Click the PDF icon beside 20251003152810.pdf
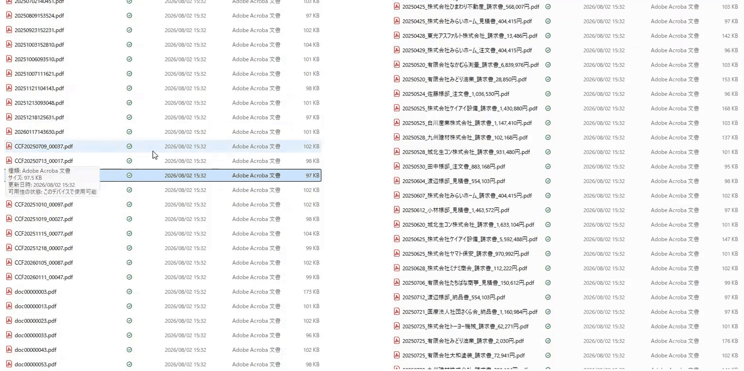This screenshot has width=744, height=371. point(9,44)
